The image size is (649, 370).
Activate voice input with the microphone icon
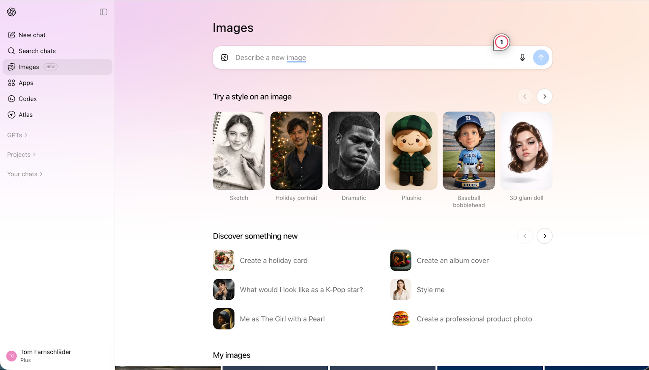(x=522, y=57)
